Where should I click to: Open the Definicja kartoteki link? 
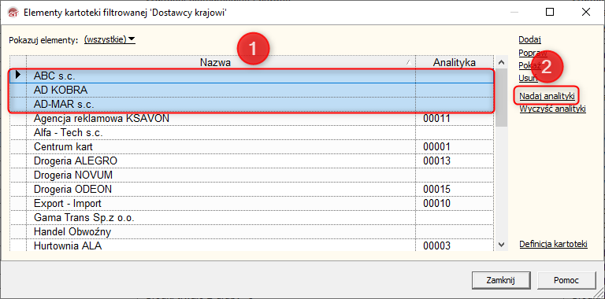[x=553, y=244]
